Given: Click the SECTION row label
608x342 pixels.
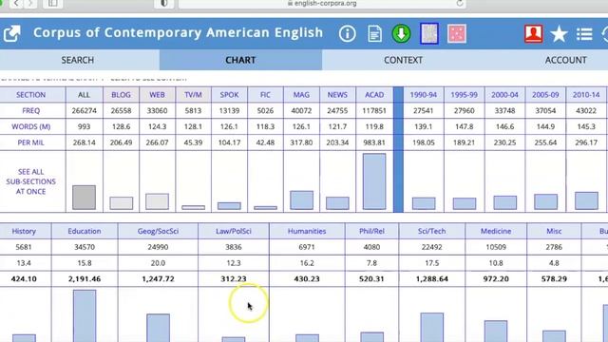Looking at the screenshot, I should click(x=31, y=95).
